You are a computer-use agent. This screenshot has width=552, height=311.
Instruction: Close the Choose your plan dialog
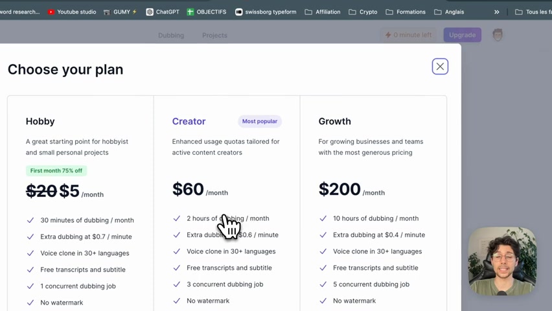tap(440, 66)
